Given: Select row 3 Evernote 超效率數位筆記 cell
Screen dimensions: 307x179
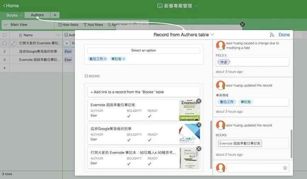Looking at the screenshot, I should click(40, 60).
